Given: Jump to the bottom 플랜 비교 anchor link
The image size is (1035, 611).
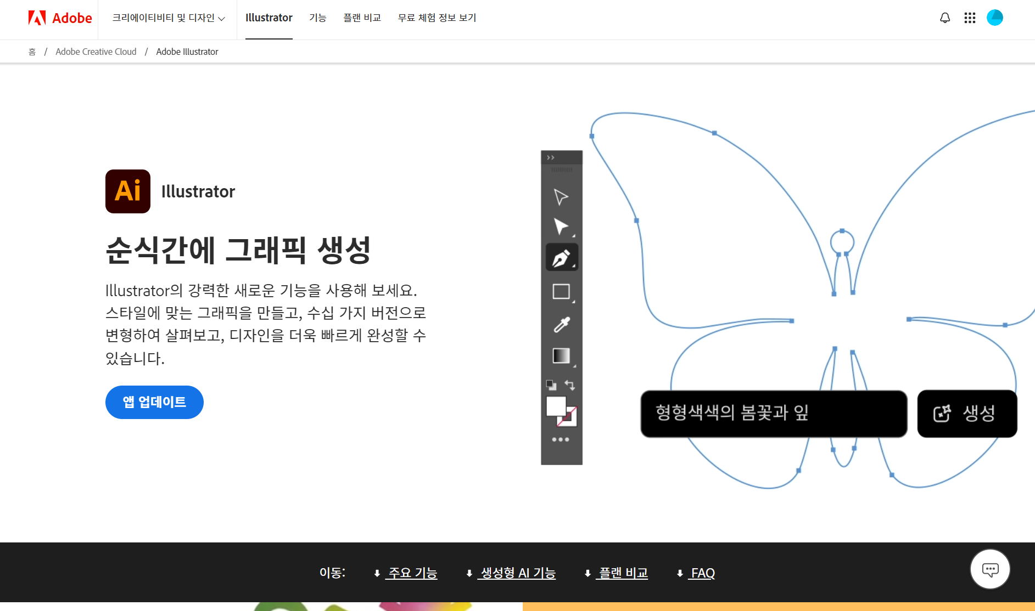Looking at the screenshot, I should pos(623,573).
